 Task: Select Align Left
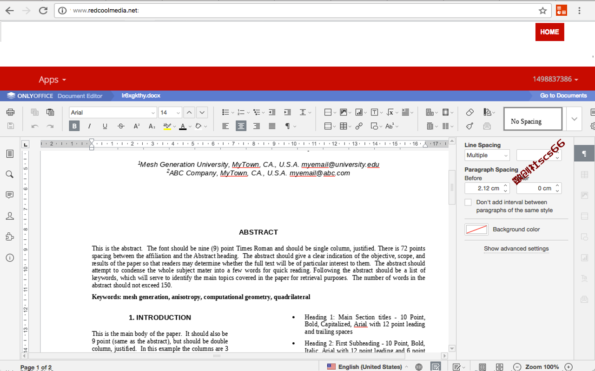click(225, 126)
